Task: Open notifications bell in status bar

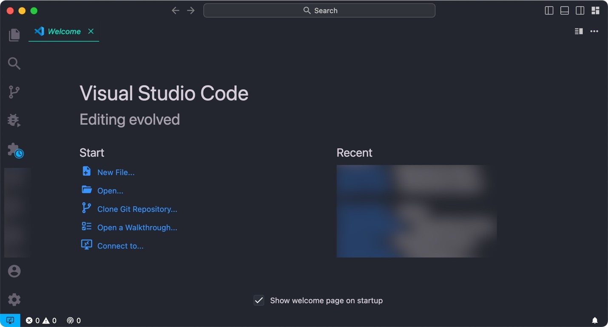Action: tap(595, 321)
